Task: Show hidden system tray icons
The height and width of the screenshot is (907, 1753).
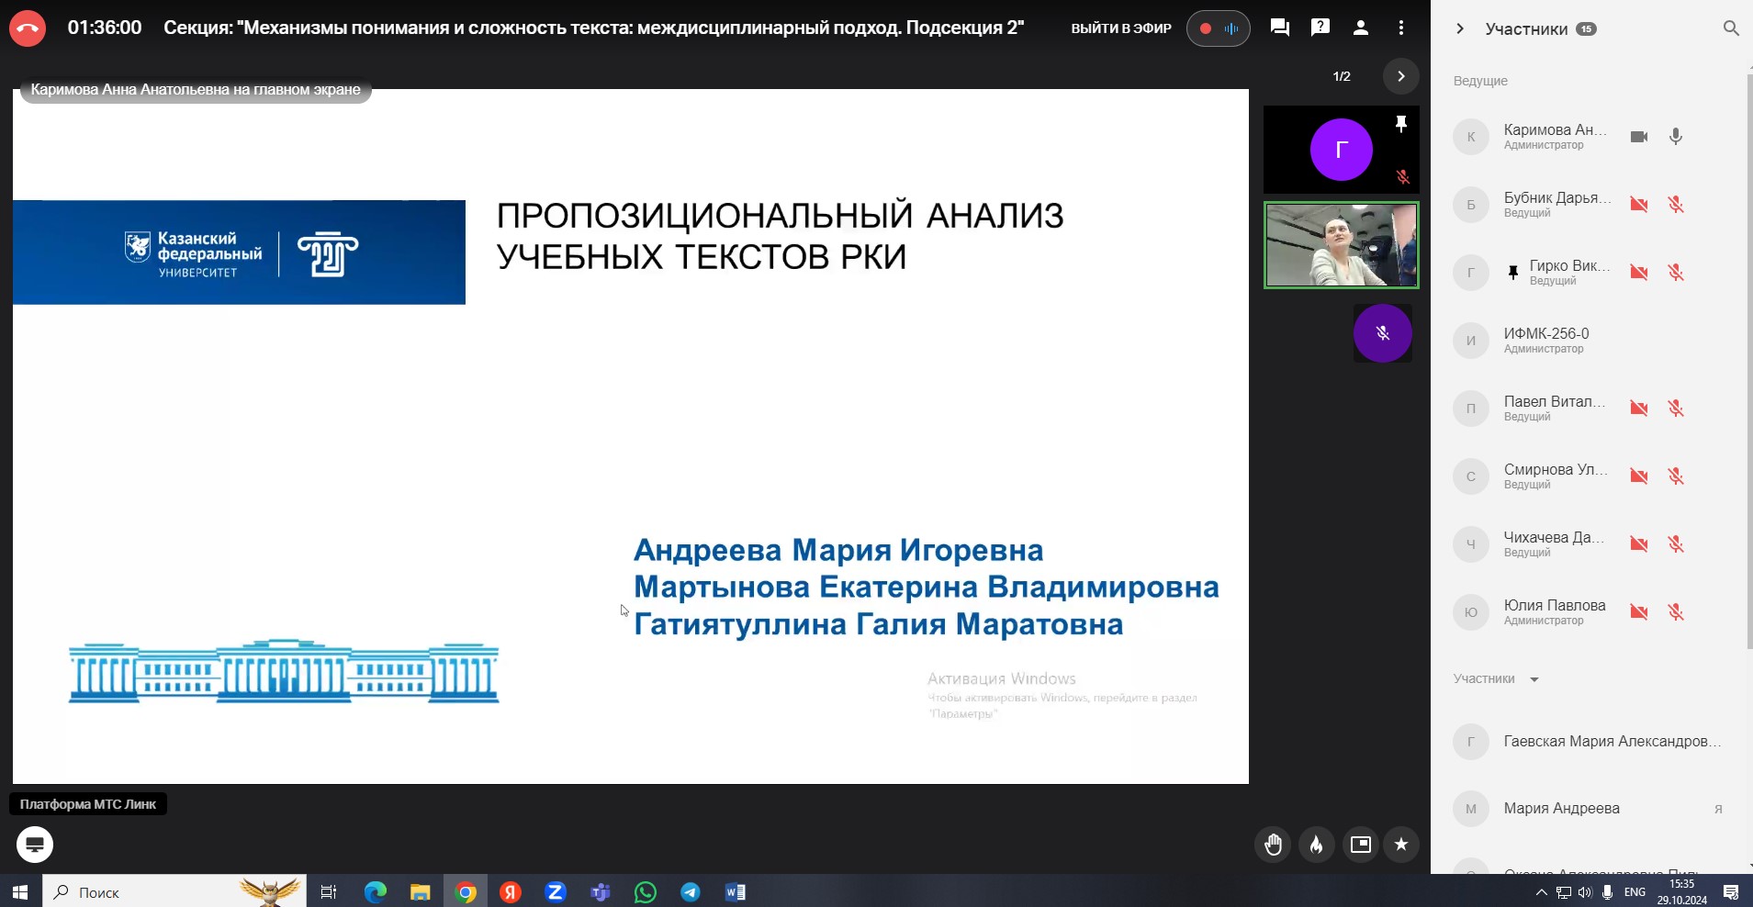Action: pos(1542,891)
